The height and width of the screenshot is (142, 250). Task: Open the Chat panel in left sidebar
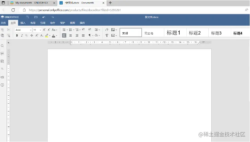pos(2,61)
